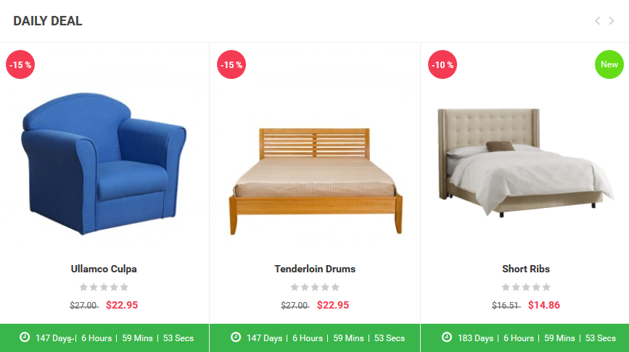Click the upholstered bed product image
The image size is (629, 352).
click(x=525, y=162)
